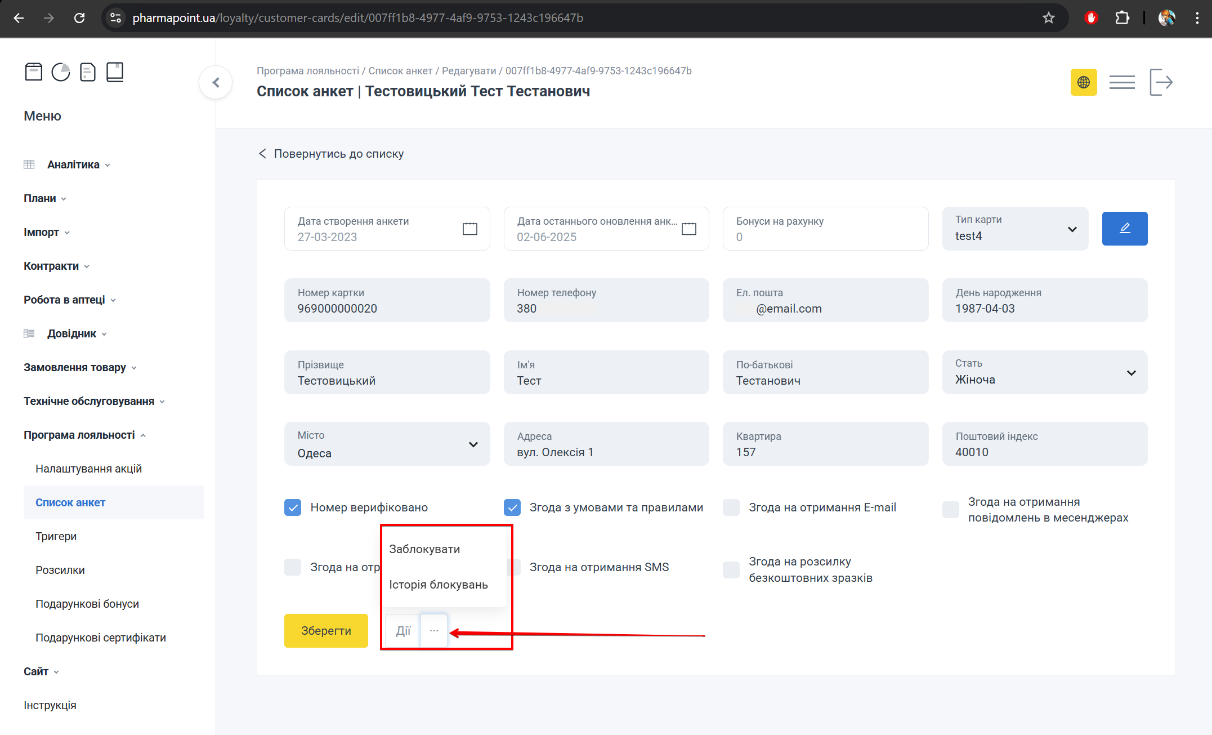The width and height of the screenshot is (1212, 735).
Task: Click the 'Адреса' input field
Action: pos(606,444)
